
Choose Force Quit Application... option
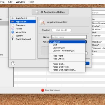coord(67,70)
